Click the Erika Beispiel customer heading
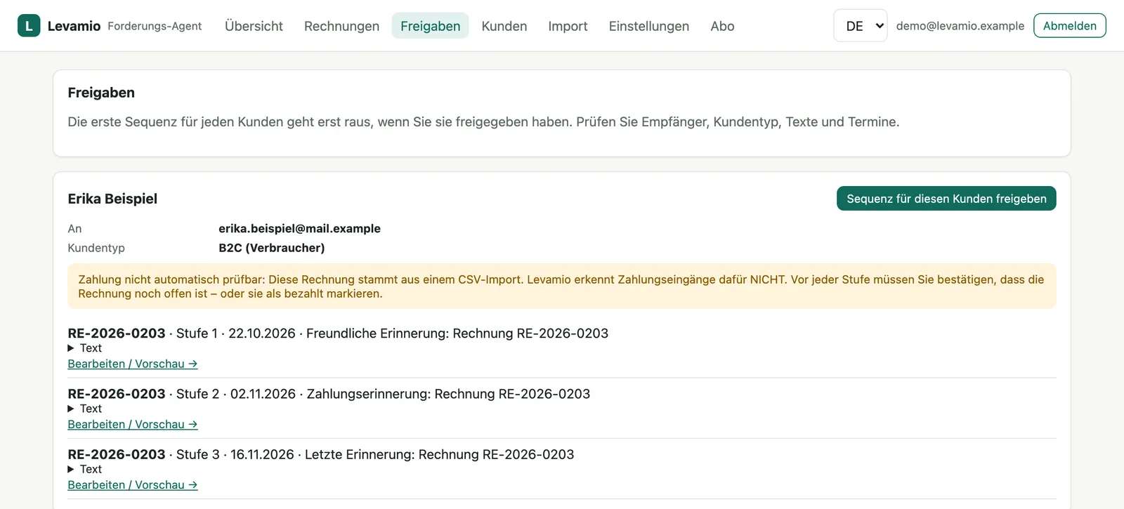 [112, 199]
